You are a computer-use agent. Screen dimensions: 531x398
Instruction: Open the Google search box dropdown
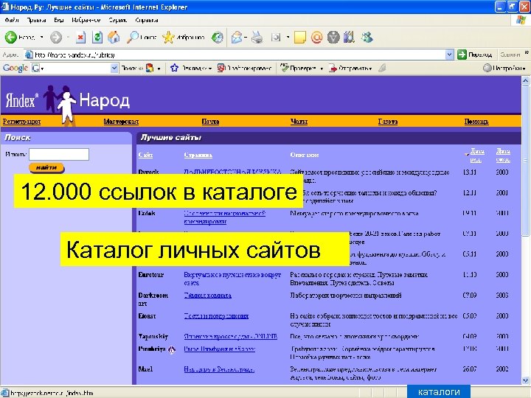tap(114, 68)
